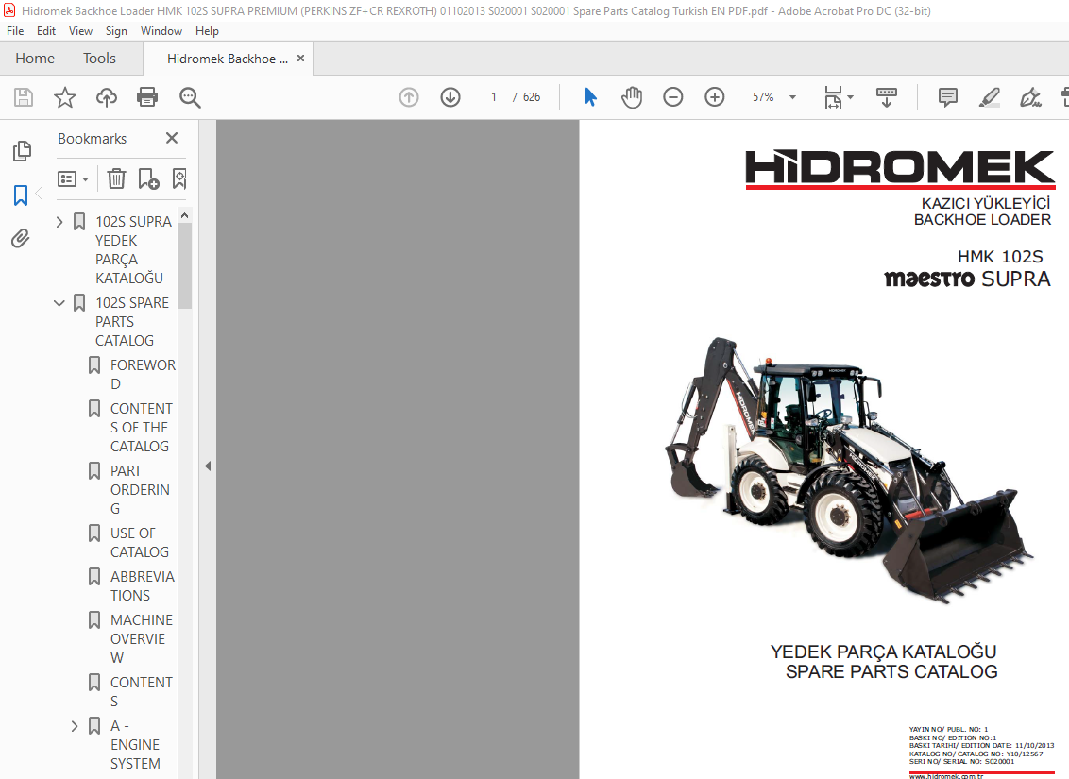
Task: Zoom out with minus icon
Action: (673, 97)
